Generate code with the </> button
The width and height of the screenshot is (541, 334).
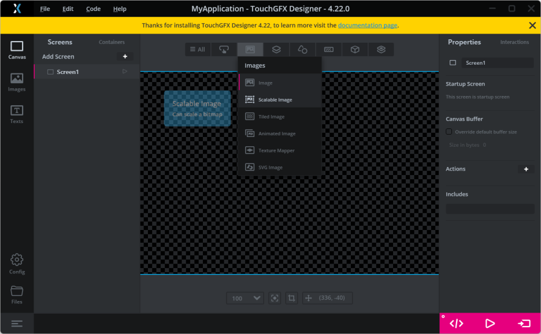(x=456, y=323)
